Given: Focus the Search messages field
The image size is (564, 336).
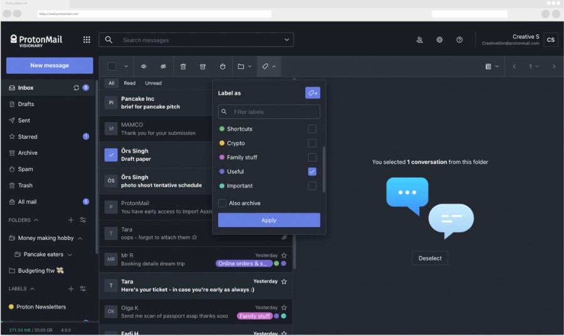Looking at the screenshot, I should (x=196, y=40).
